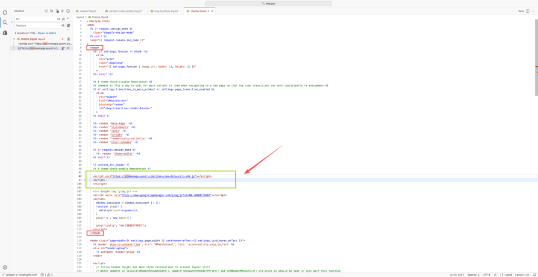Image resolution: width=538 pixels, height=277 pixels.
Task: Click the theme.liquid breadcrumb
Action: pos(98,16)
